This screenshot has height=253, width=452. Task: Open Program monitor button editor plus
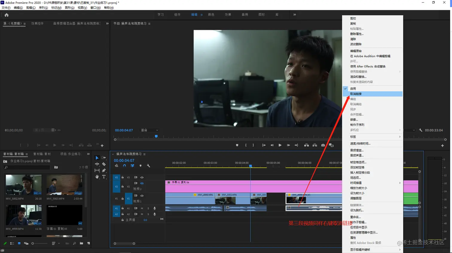point(442,145)
